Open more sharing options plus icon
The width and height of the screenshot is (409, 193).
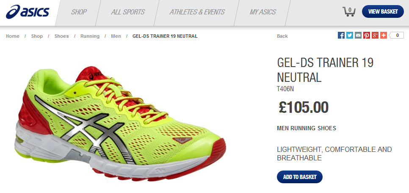(384, 35)
